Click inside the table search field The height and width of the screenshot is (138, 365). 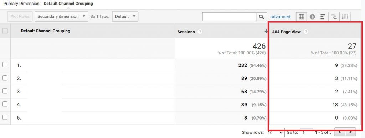pos(229,17)
